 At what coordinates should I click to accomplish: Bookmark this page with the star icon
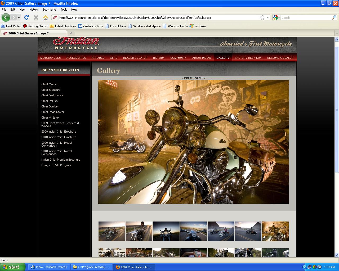(x=262, y=17)
